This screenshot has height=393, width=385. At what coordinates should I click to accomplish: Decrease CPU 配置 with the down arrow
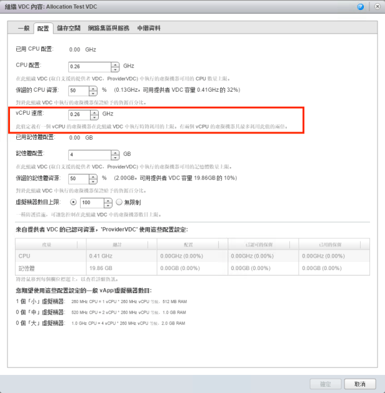click(114, 69)
